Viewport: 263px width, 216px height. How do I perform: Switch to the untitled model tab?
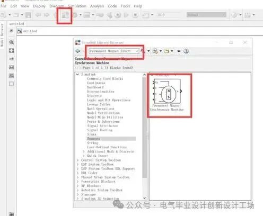[x=16, y=24]
